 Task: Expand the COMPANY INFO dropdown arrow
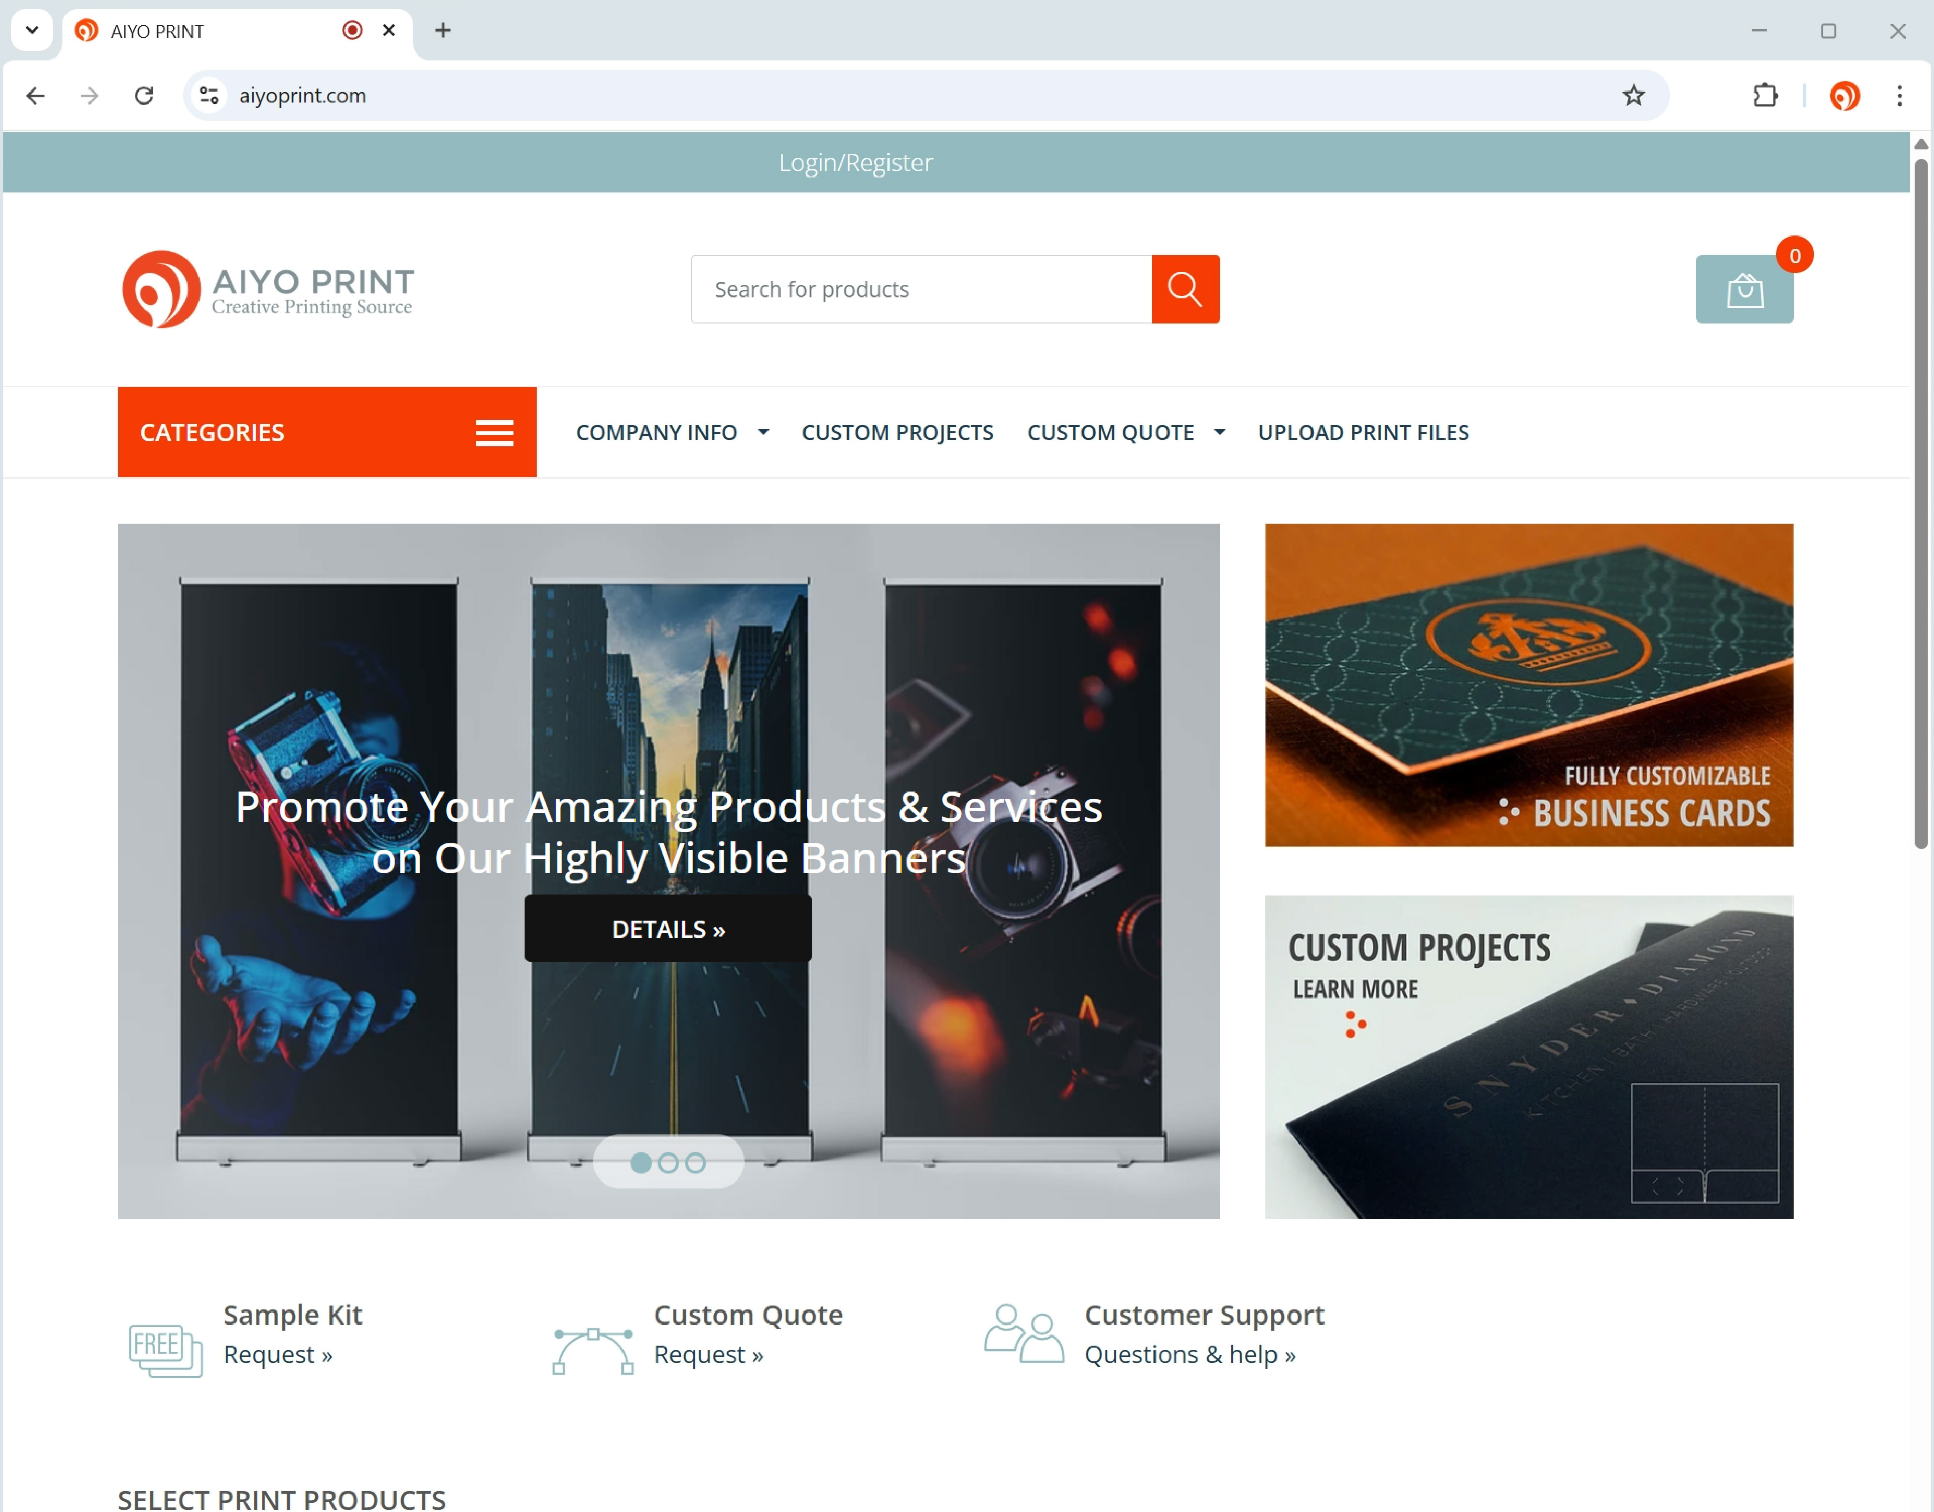[x=763, y=432]
